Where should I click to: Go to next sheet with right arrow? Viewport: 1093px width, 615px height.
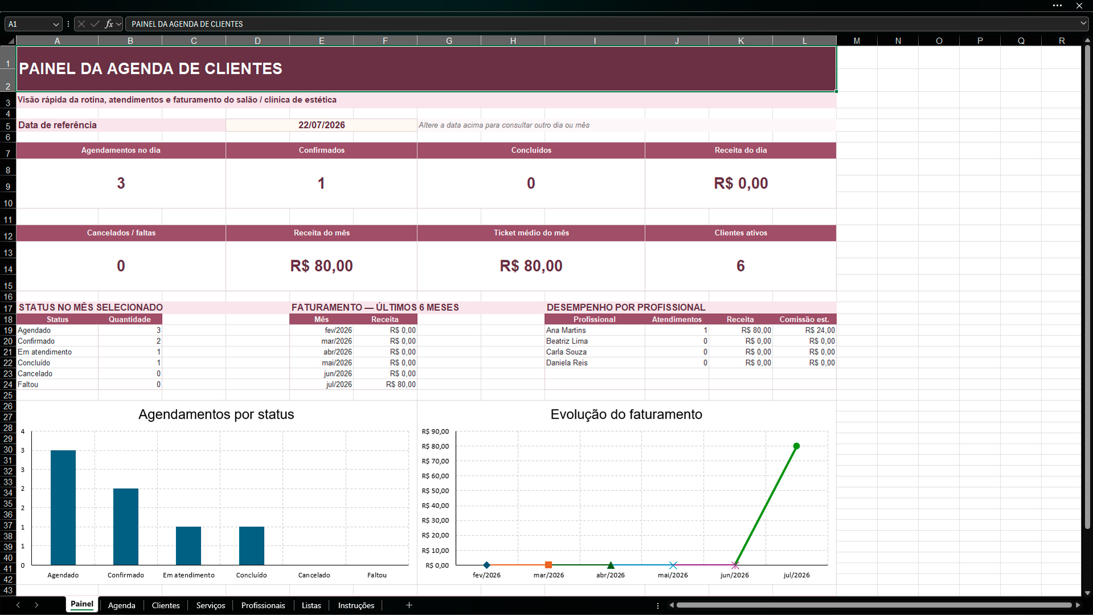click(36, 605)
